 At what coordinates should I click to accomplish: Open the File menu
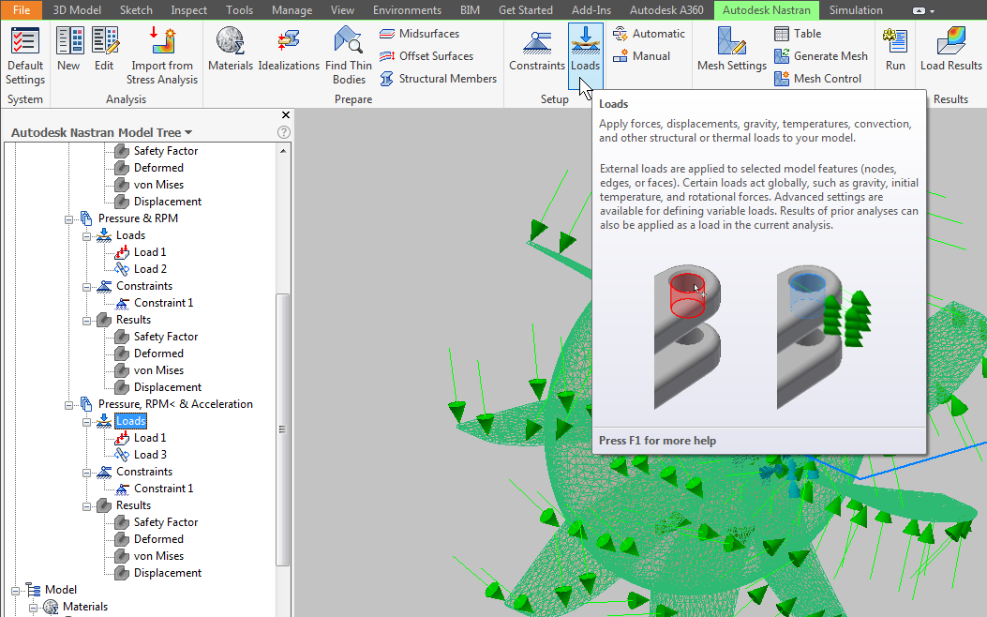pyautogui.click(x=22, y=10)
